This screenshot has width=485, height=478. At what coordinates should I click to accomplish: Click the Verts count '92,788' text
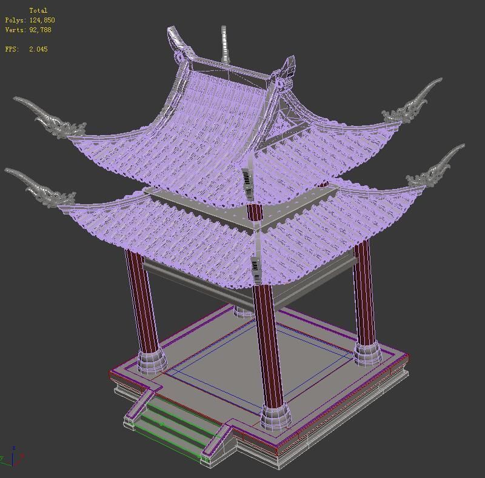(40, 30)
